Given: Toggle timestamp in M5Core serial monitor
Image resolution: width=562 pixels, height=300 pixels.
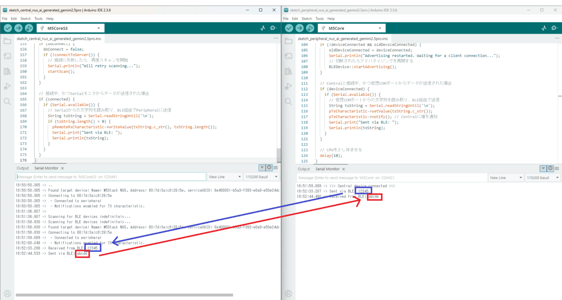Looking at the screenshot, I should pos(550,168).
